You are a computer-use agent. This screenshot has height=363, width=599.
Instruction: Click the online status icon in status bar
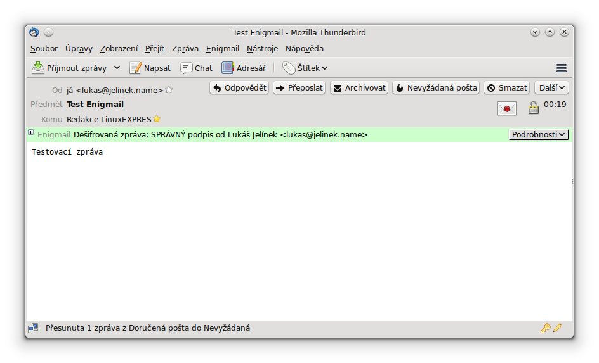click(x=33, y=328)
